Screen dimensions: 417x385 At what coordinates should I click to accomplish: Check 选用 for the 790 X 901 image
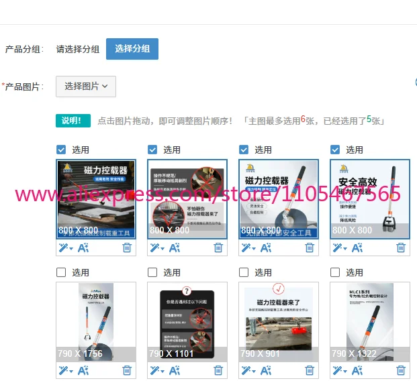click(244, 272)
